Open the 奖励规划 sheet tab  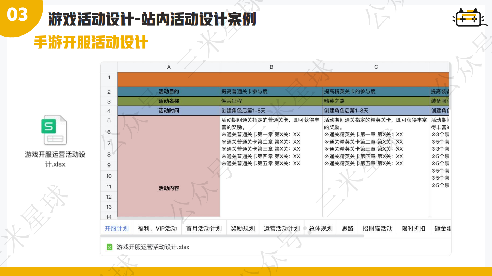243,228
